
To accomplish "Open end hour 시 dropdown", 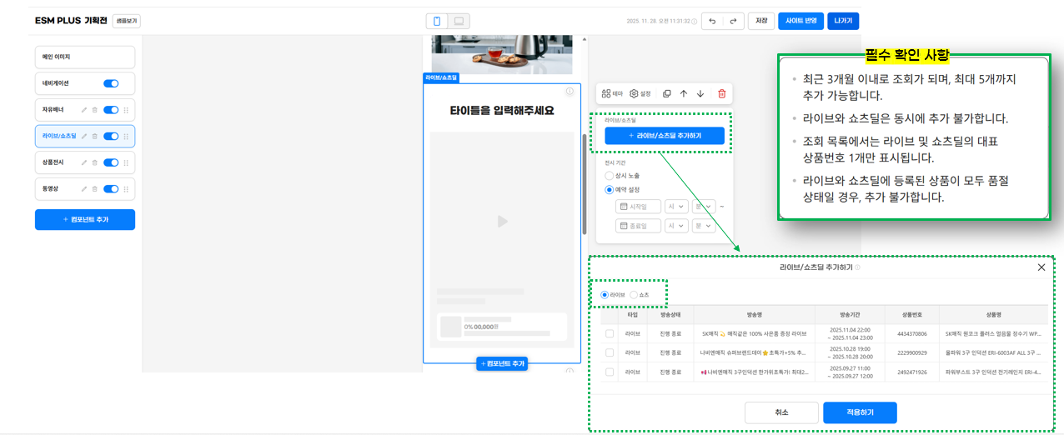I will (676, 226).
